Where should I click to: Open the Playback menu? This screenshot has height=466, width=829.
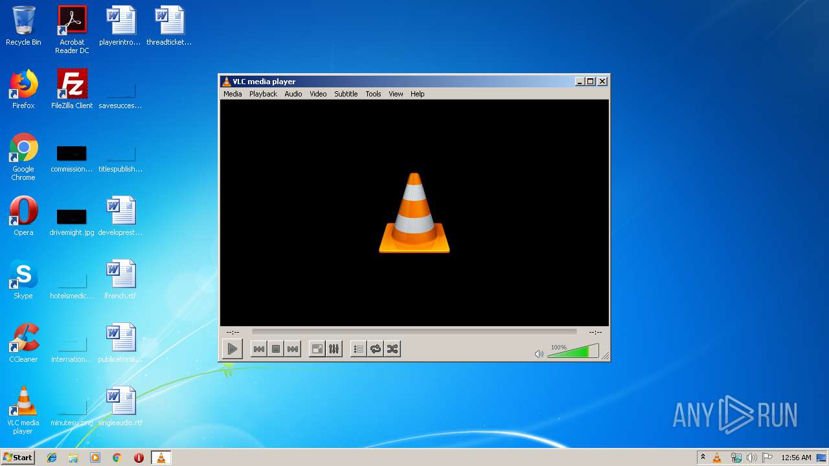(263, 94)
